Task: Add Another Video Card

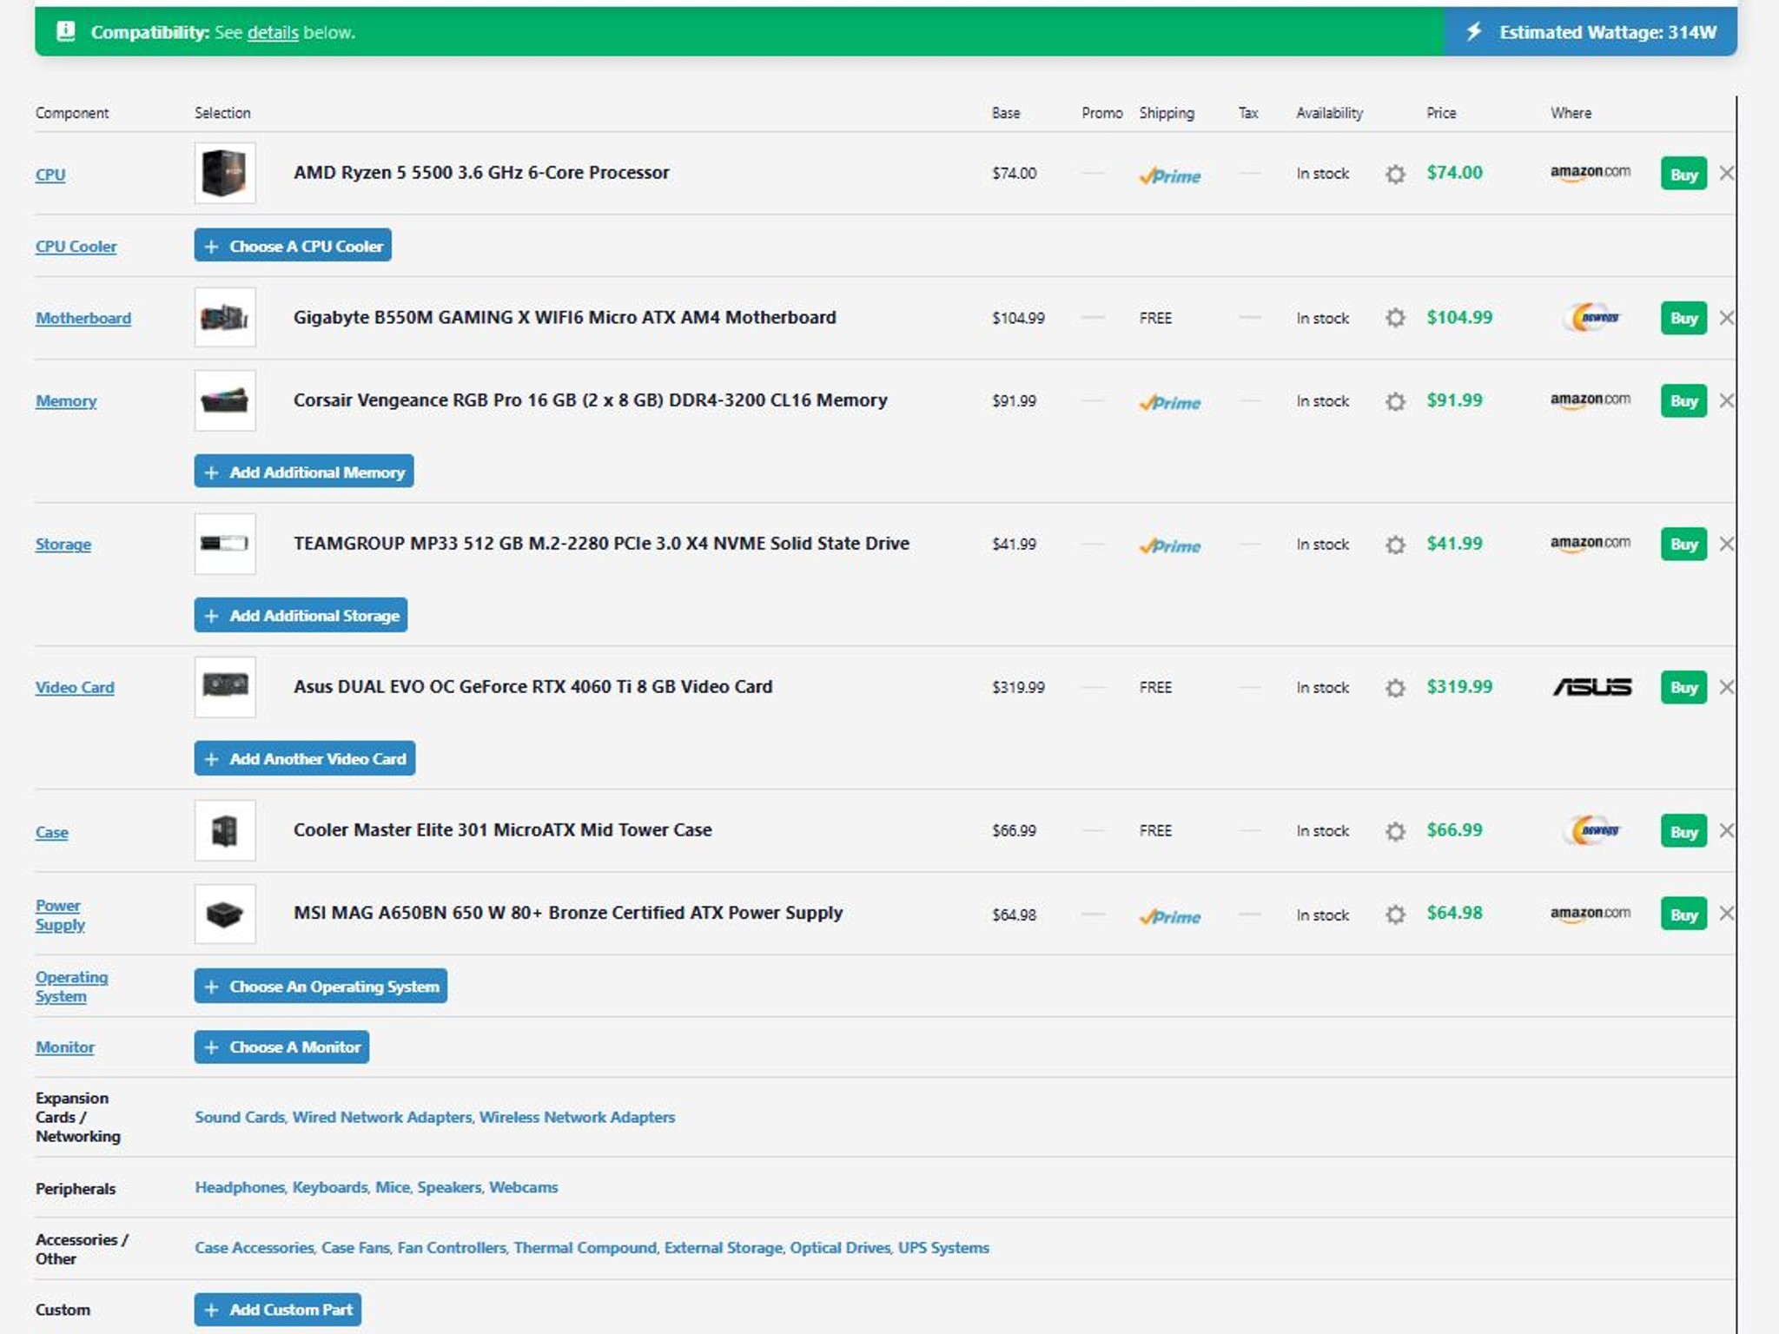Action: pyautogui.click(x=305, y=758)
